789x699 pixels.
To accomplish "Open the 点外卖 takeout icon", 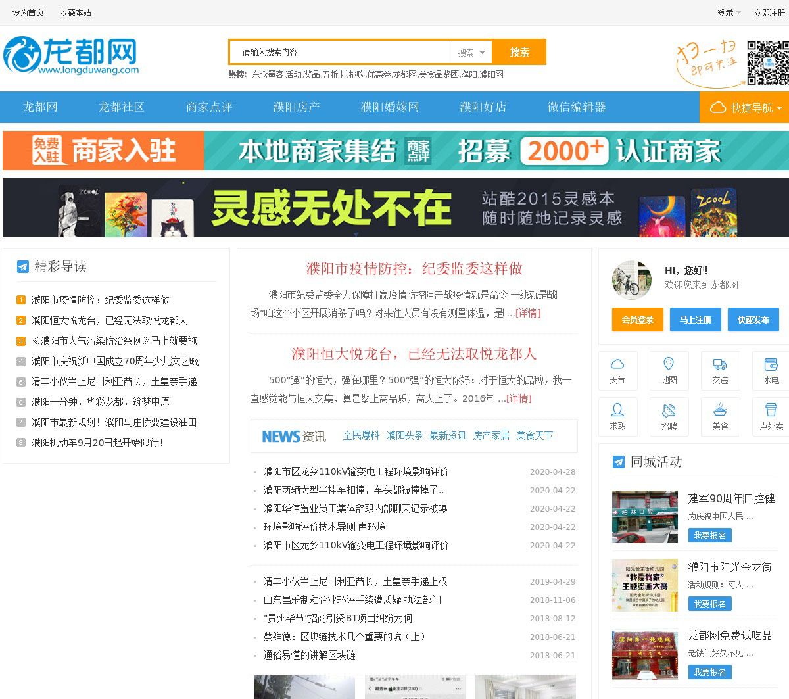I will point(771,417).
